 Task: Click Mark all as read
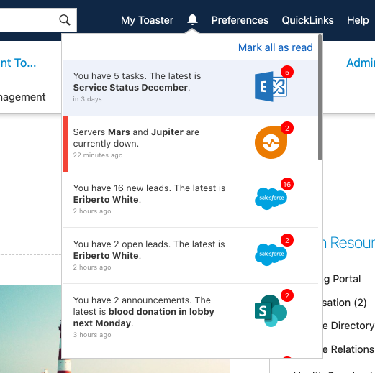276,47
